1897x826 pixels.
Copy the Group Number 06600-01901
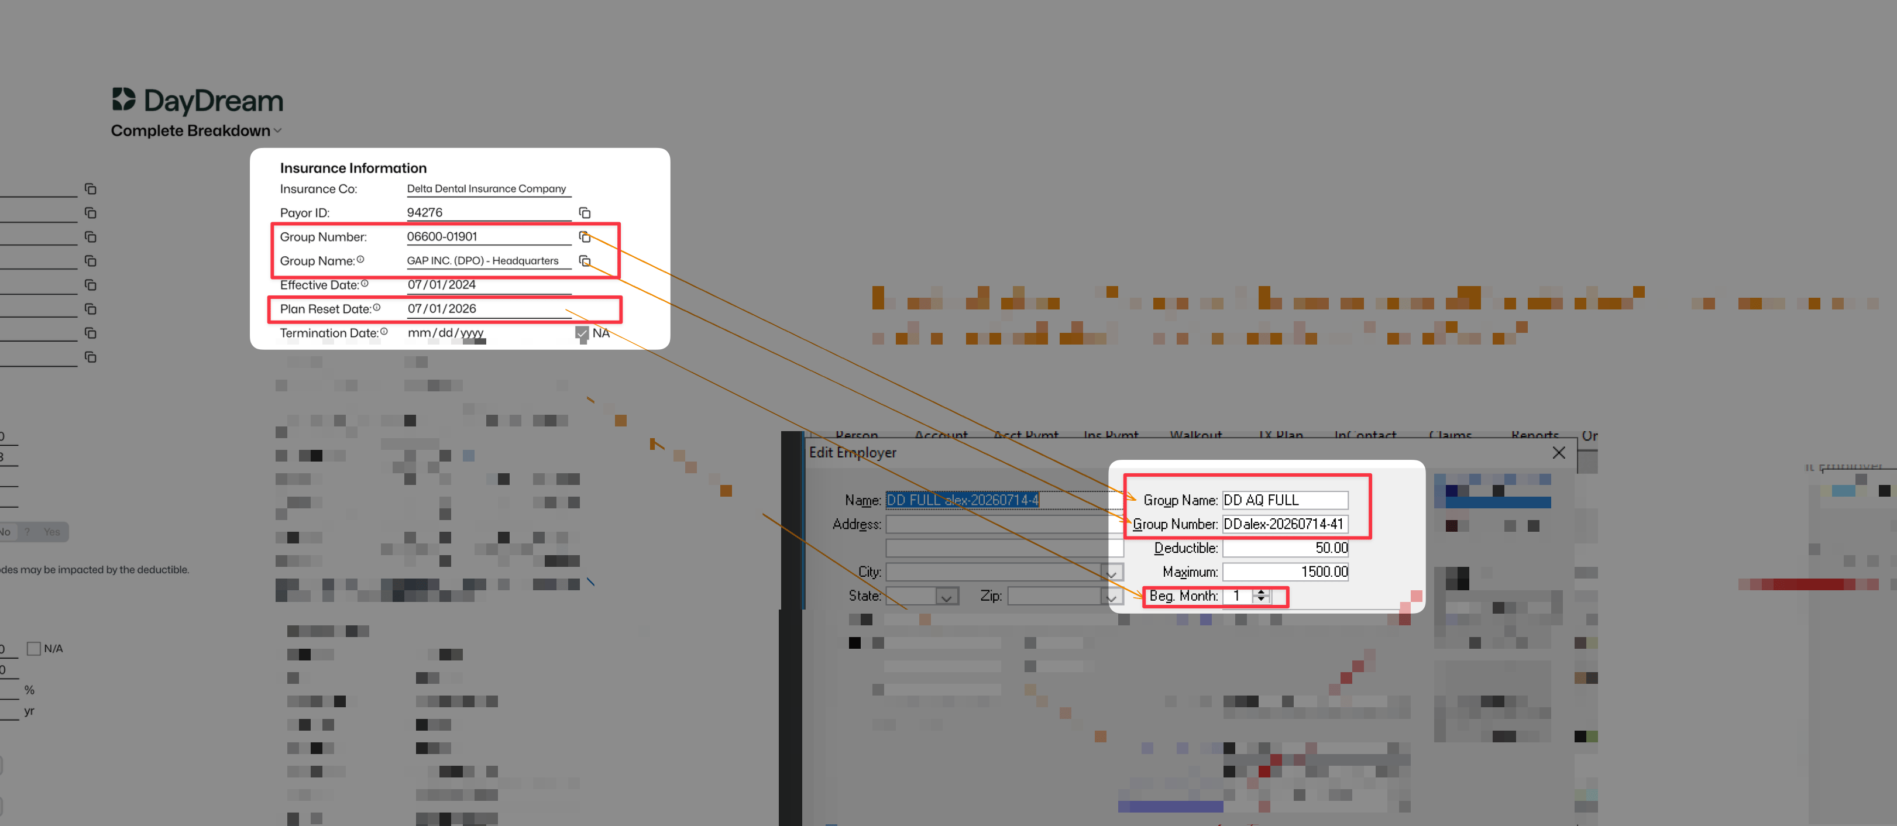pos(585,237)
